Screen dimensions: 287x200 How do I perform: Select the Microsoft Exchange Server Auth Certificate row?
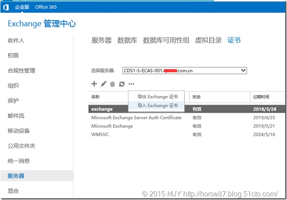[136, 118]
